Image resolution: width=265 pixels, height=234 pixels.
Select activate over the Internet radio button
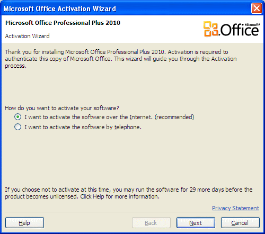click(x=17, y=117)
